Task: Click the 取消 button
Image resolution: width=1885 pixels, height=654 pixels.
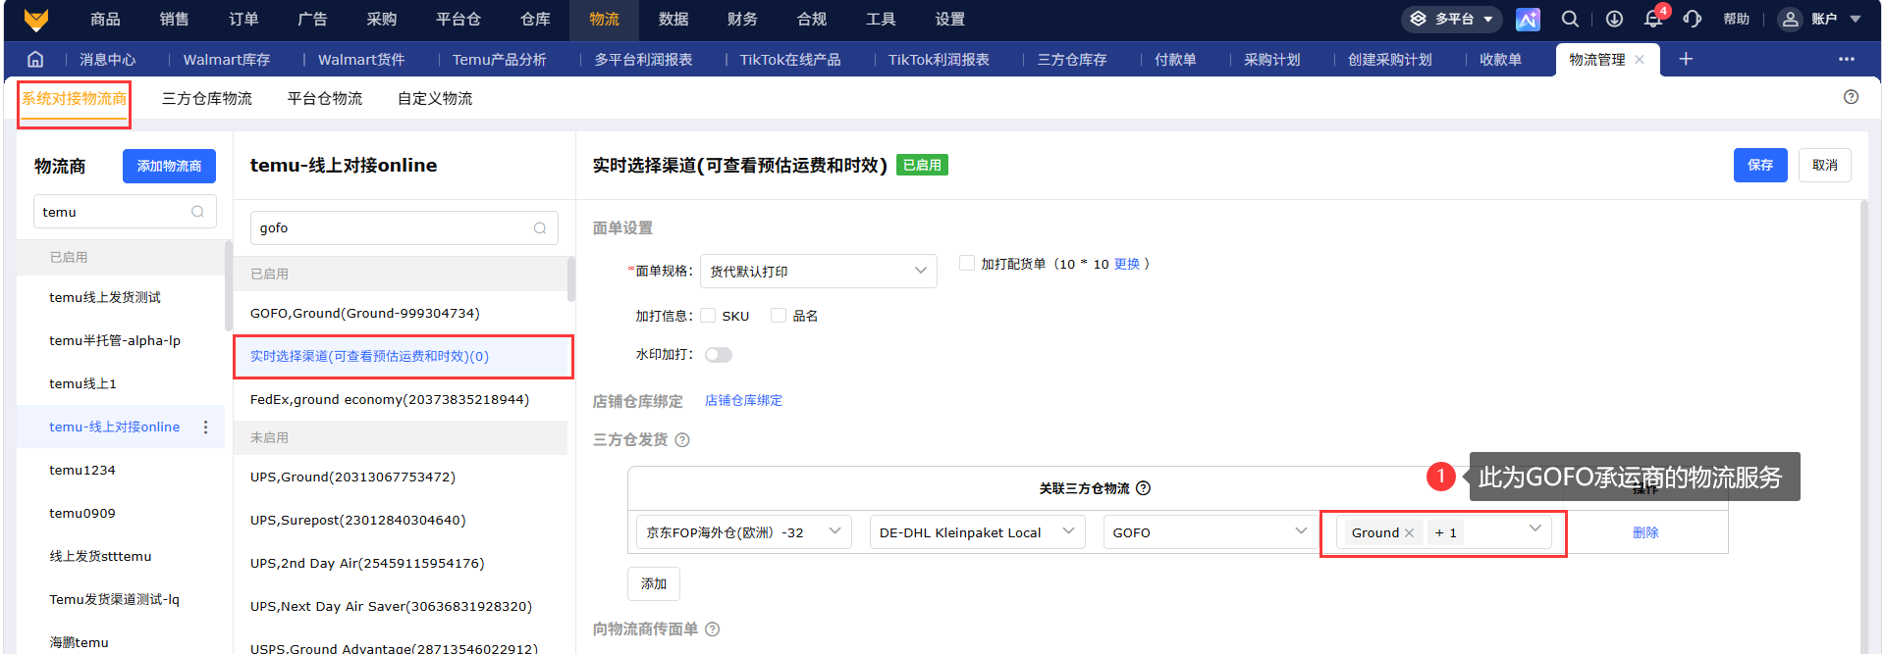Action: 1825,165
